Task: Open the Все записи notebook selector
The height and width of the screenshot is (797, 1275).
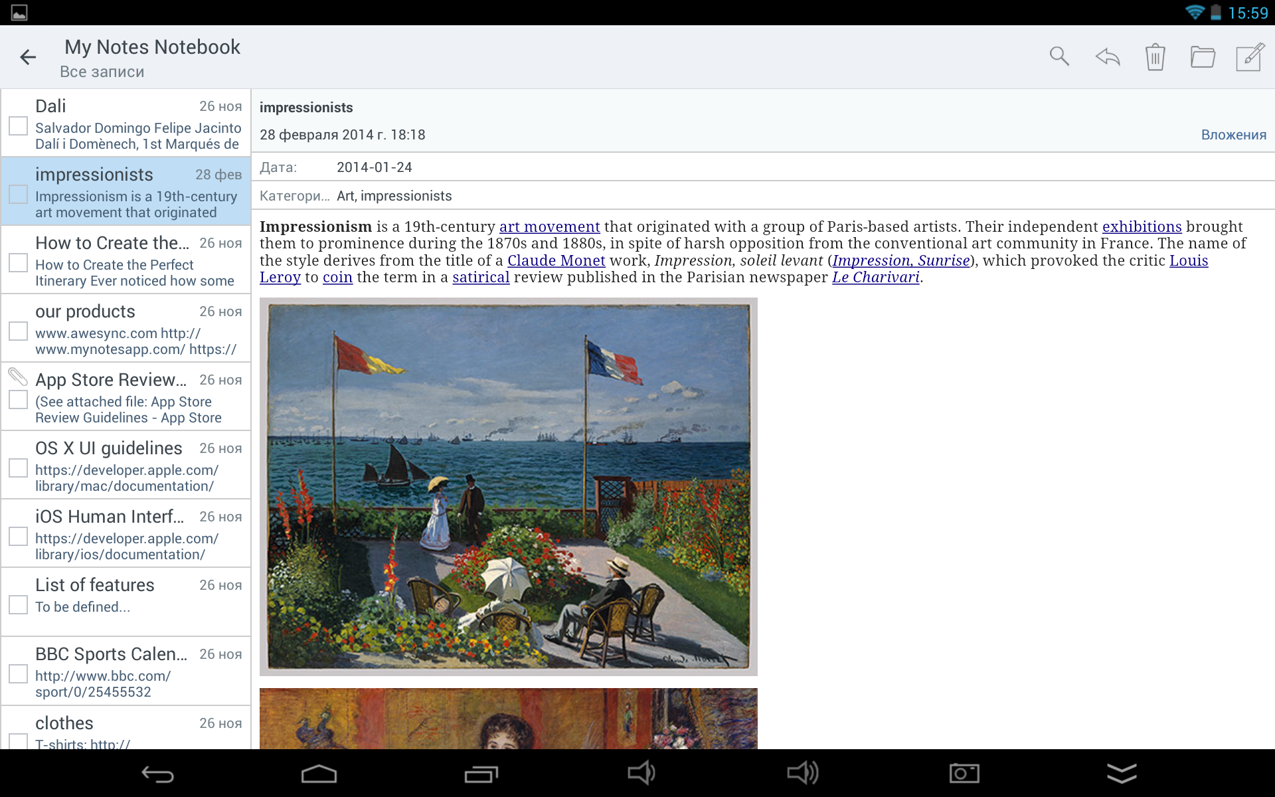Action: [x=102, y=72]
